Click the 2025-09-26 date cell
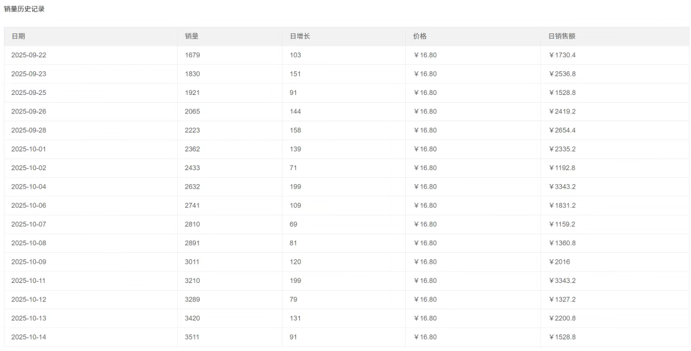 tap(29, 112)
